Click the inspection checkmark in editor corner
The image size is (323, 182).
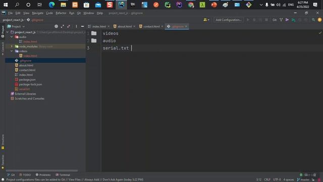pyautogui.click(x=320, y=33)
